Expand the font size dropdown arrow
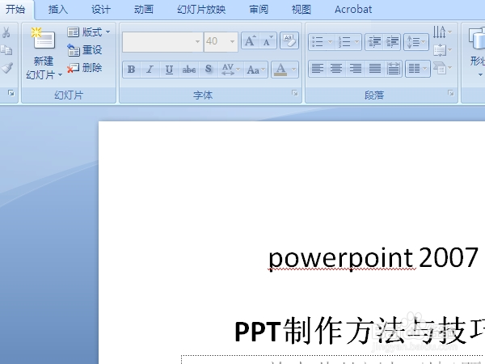Viewport: 485px width, 364px height. 232,41
